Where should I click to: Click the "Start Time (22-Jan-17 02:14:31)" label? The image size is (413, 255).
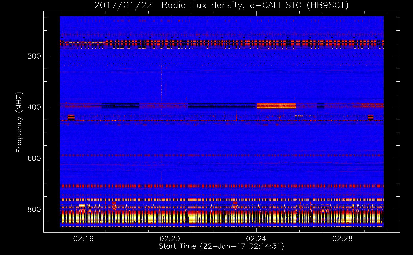(x=221, y=246)
